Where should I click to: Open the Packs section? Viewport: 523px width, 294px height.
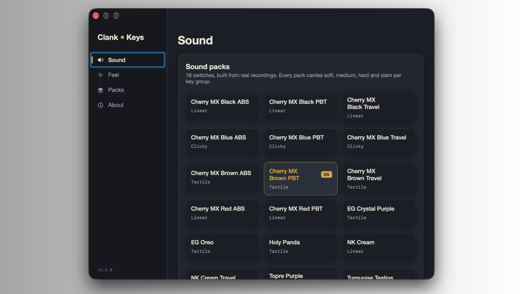[128, 90]
